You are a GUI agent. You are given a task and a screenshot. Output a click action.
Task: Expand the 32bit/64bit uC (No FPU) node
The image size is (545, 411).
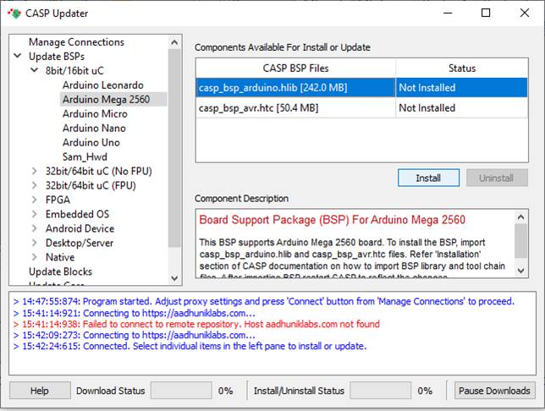tap(35, 172)
